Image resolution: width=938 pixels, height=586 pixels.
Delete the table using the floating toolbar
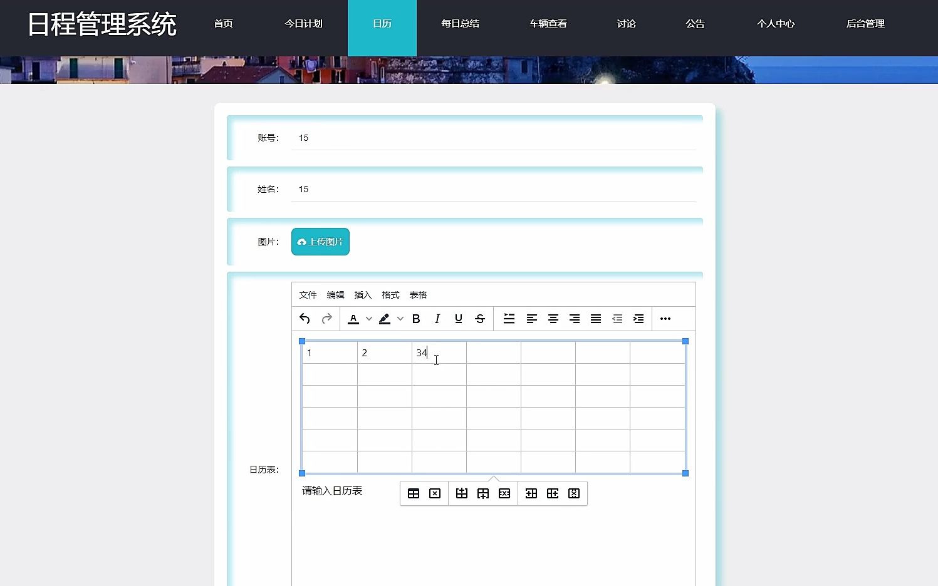(435, 493)
